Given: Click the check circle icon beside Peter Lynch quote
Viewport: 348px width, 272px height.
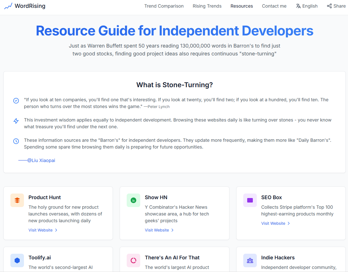Looking at the screenshot, I should [16, 101].
